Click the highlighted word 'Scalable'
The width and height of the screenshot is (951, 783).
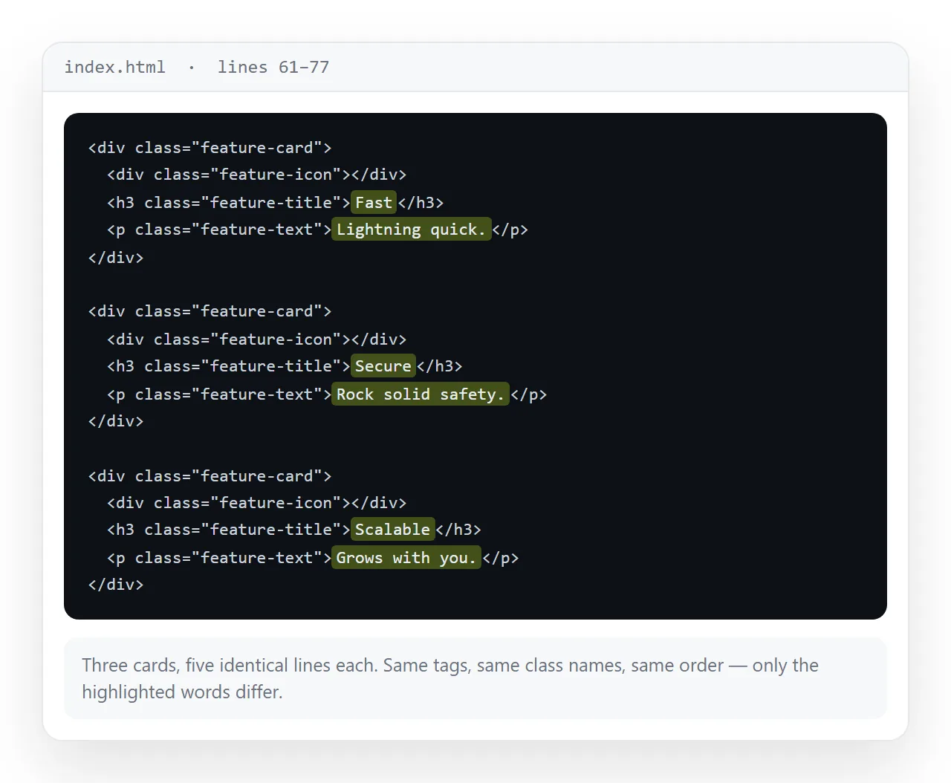click(x=392, y=529)
